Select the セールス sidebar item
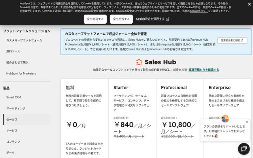Viewport: 253px width, 158px height. coord(27,119)
